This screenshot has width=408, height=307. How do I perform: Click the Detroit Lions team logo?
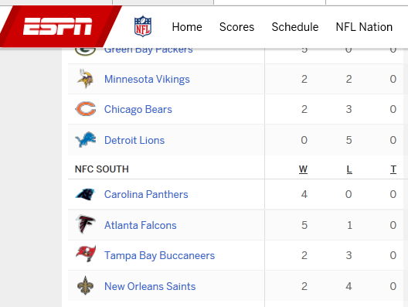(85, 139)
